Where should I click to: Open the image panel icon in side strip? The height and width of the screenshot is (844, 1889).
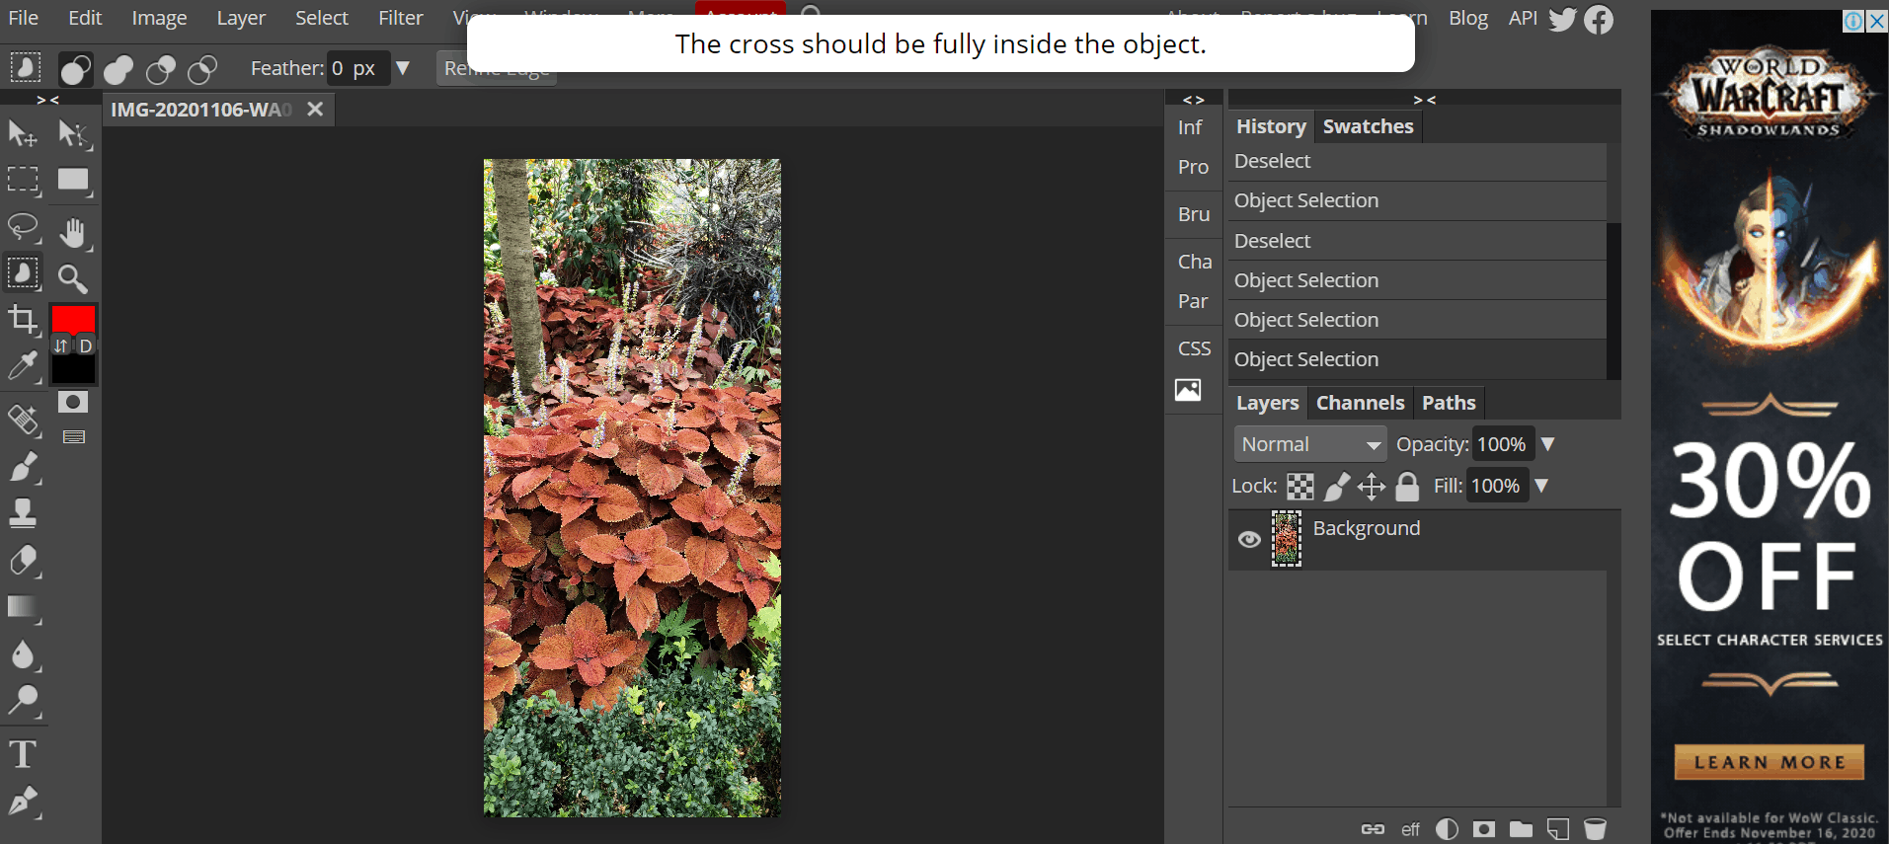1188,390
